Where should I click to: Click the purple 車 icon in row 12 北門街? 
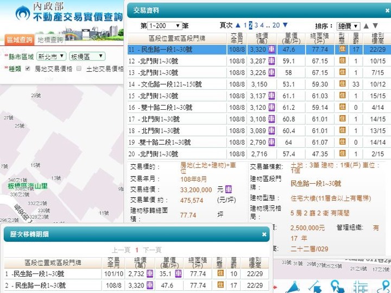tap(272, 61)
